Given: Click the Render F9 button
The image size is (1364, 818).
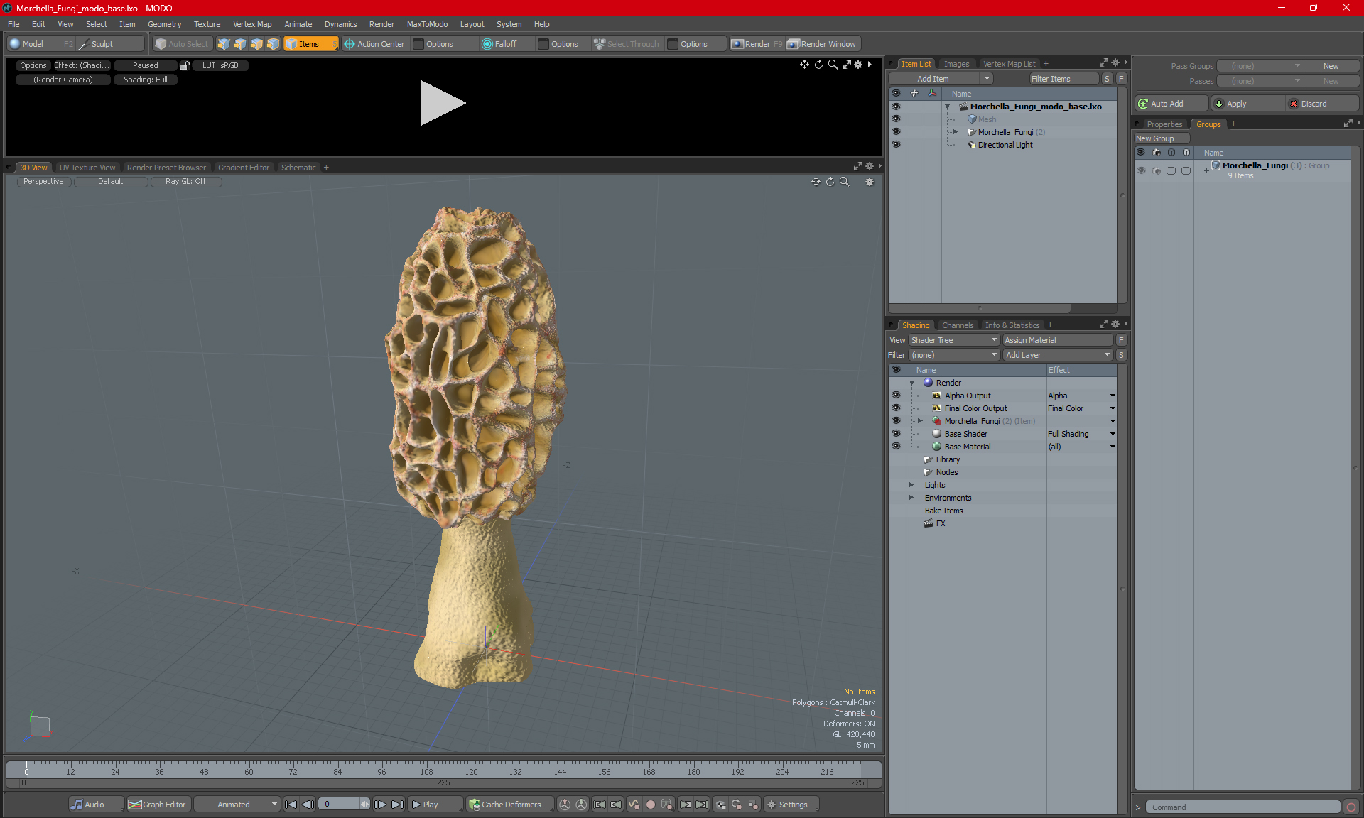Looking at the screenshot, I should (757, 44).
